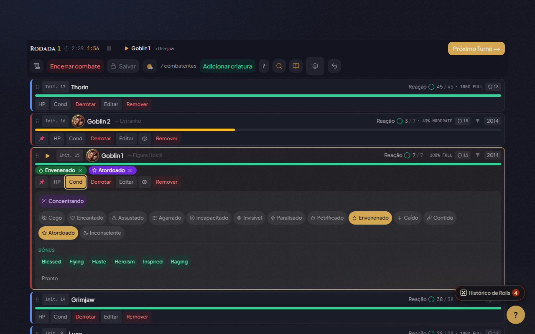
Task: Click the undo arrow icon
Action: tap(334, 66)
